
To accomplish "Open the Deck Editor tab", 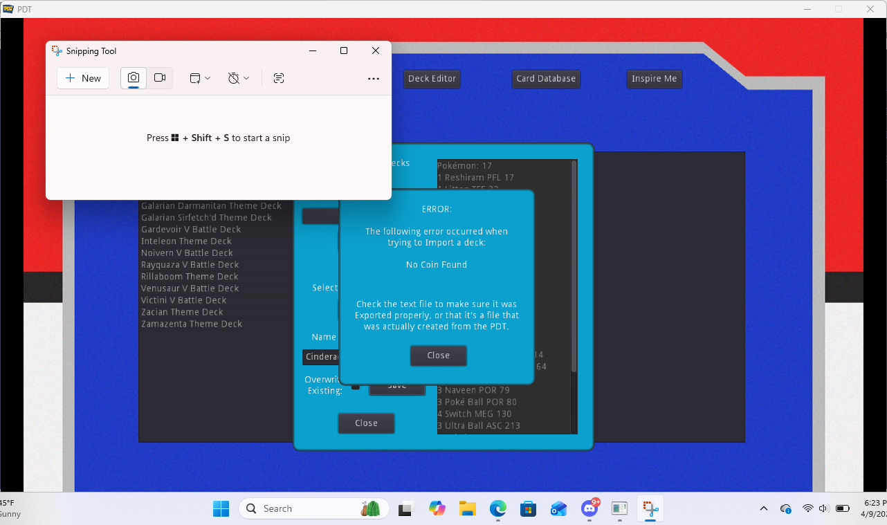I will pyautogui.click(x=432, y=79).
